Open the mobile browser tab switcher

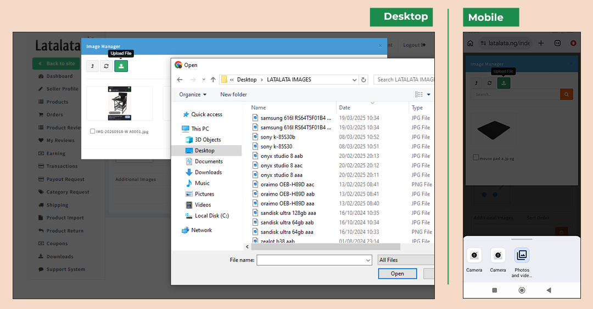557,43
